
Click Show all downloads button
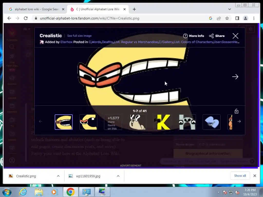coord(240,175)
